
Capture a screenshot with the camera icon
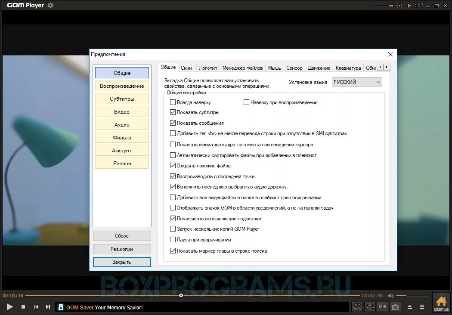(x=395, y=307)
